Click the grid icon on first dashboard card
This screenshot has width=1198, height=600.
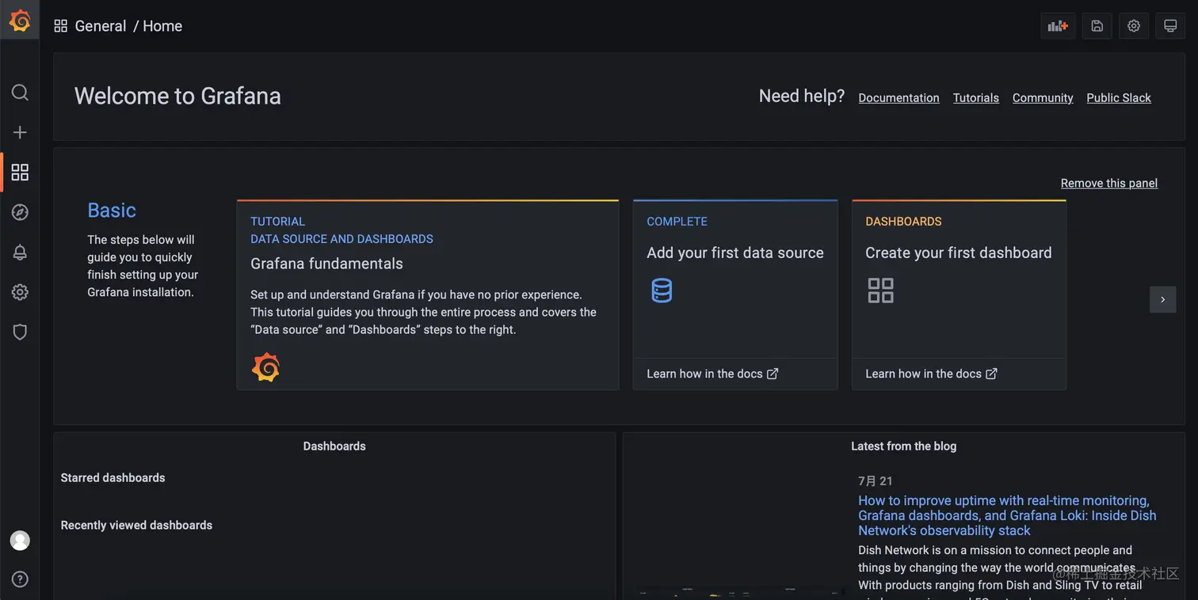880,291
